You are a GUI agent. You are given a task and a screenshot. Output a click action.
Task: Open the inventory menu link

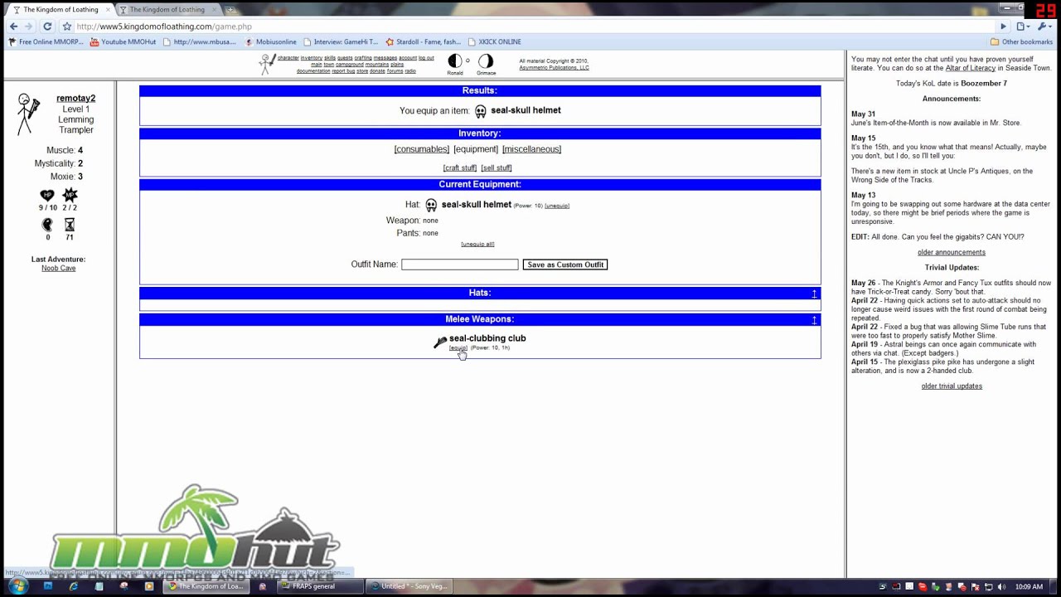312,58
